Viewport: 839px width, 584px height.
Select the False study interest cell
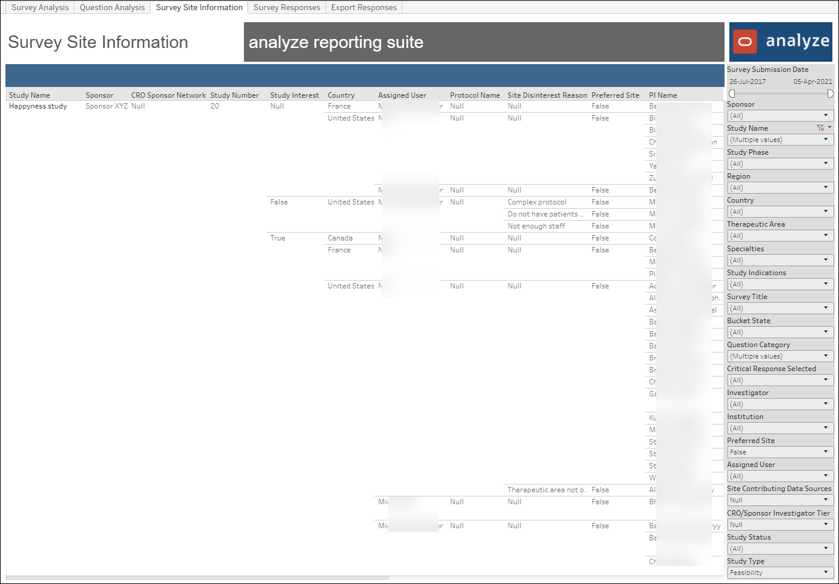click(279, 202)
